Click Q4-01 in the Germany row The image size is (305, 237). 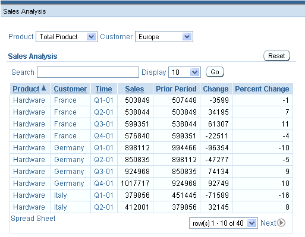coord(103,184)
